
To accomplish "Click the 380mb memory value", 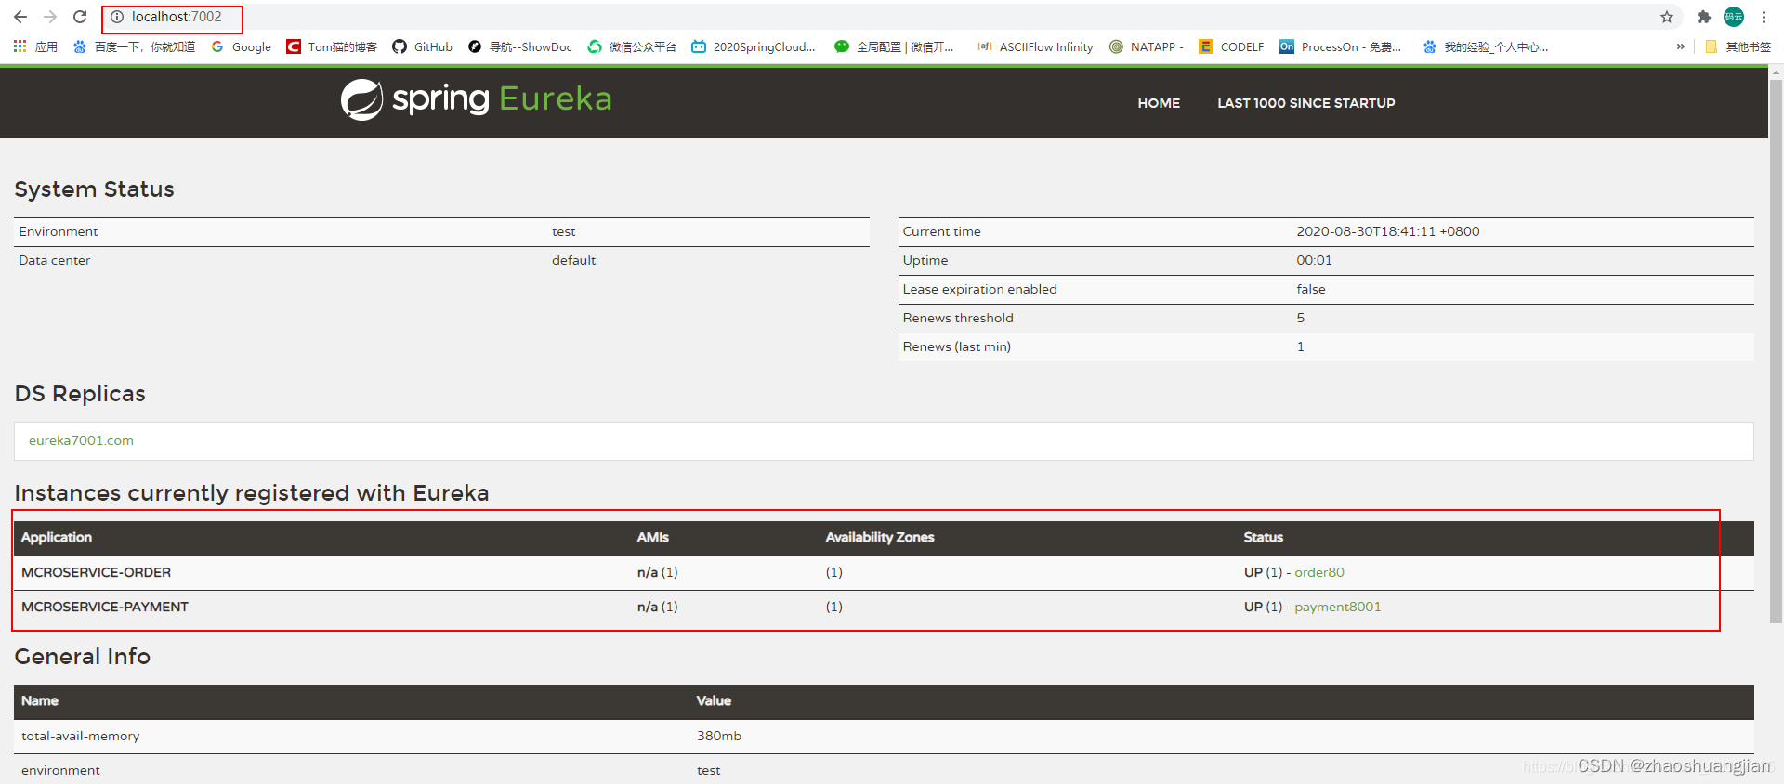I will pyautogui.click(x=719, y=736).
